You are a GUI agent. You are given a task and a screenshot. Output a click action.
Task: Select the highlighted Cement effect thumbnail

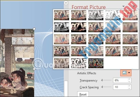(x=62, y=51)
